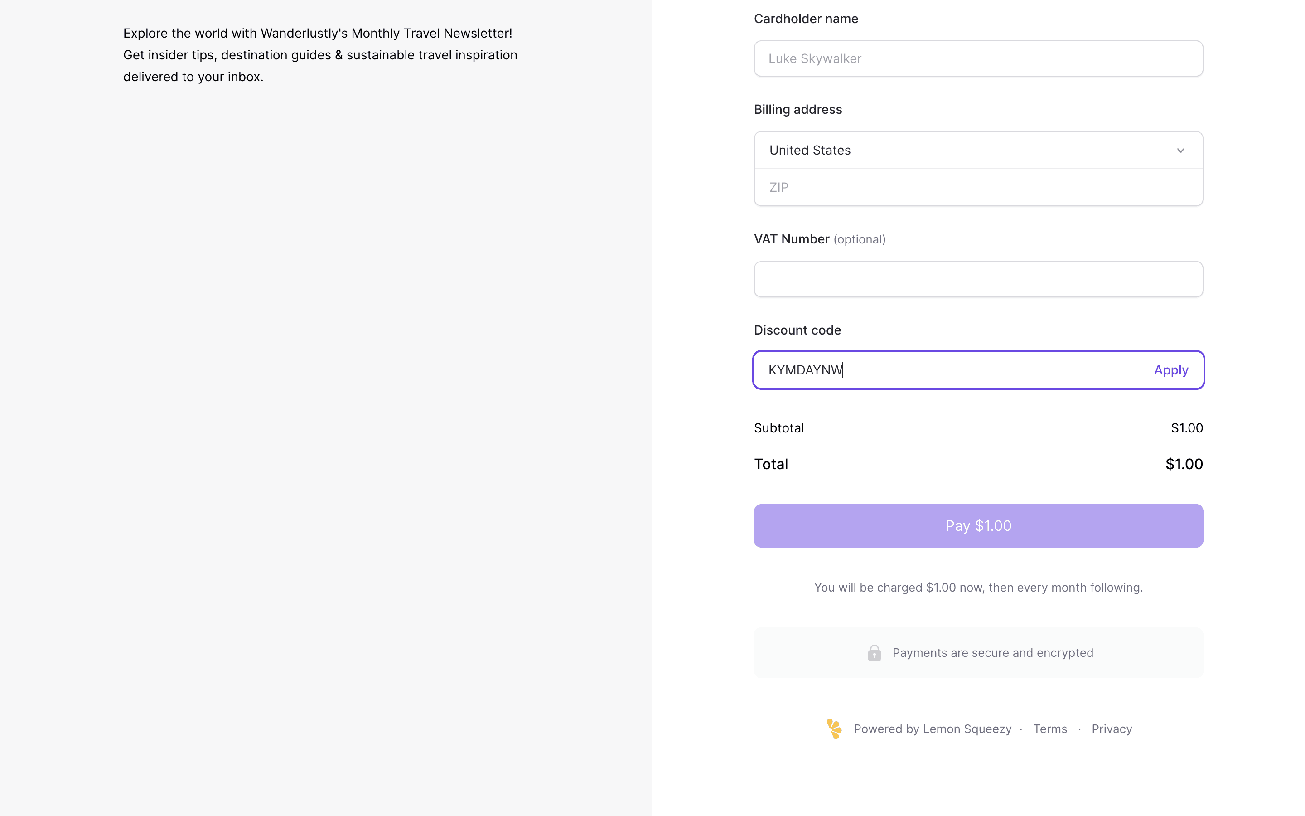1305x816 pixels.
Task: Click the Lemon Squeezy logo icon
Action: (834, 729)
